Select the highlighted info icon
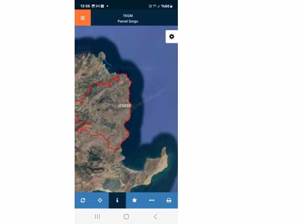Screen dimensions: 299x224 pos(117,200)
